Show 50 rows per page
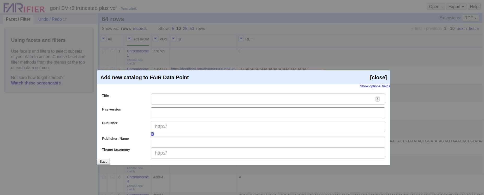 pyautogui.click(x=192, y=29)
